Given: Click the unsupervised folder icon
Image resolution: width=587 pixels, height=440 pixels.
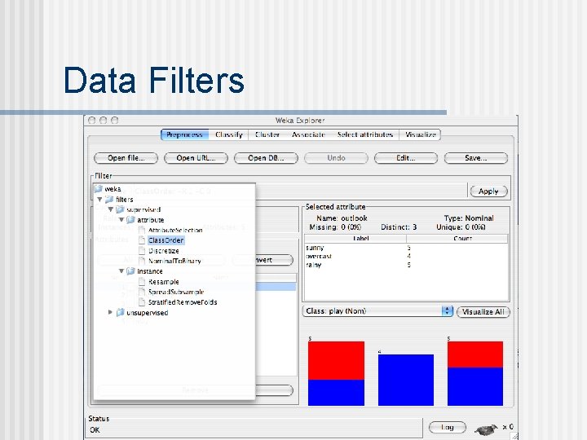Looking at the screenshot, I should (120, 312).
